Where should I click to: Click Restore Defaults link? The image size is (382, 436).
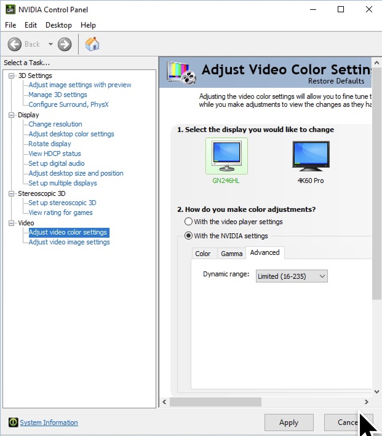[x=336, y=81]
